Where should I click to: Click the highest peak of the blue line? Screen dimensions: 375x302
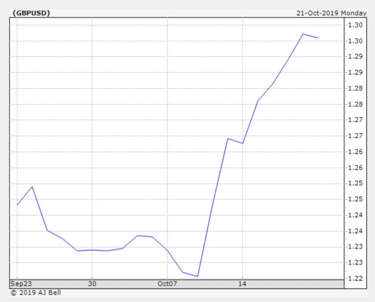pyautogui.click(x=303, y=34)
